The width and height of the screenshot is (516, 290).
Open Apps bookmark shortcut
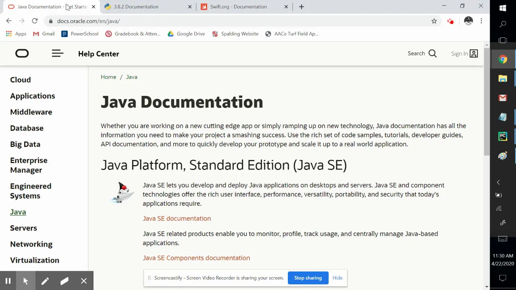click(x=16, y=34)
